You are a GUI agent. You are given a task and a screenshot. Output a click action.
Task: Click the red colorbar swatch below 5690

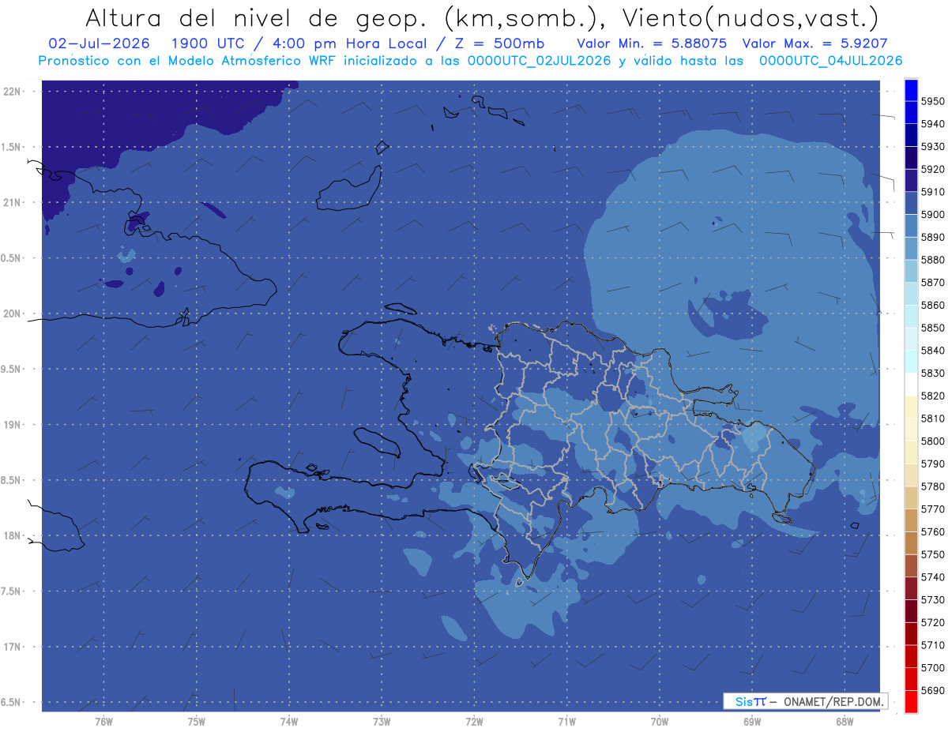pyautogui.click(x=910, y=700)
